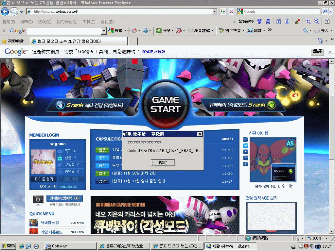335x251 pixels.
Task: Open the 11월 20일 패치 안내 notice
Action: tap(134, 173)
